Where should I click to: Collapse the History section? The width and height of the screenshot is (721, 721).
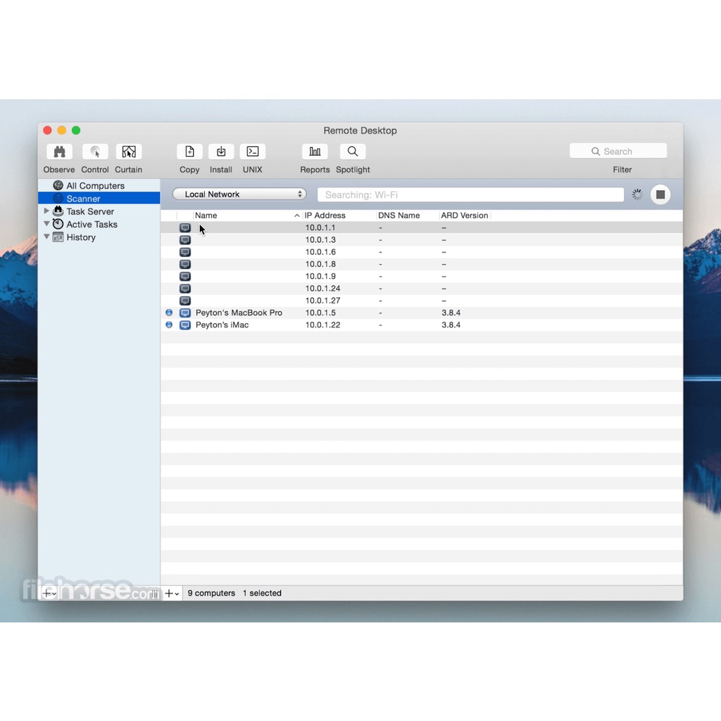(47, 237)
